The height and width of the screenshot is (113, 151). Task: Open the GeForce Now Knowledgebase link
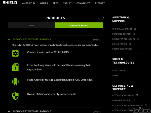pyautogui.click(x=128, y=105)
